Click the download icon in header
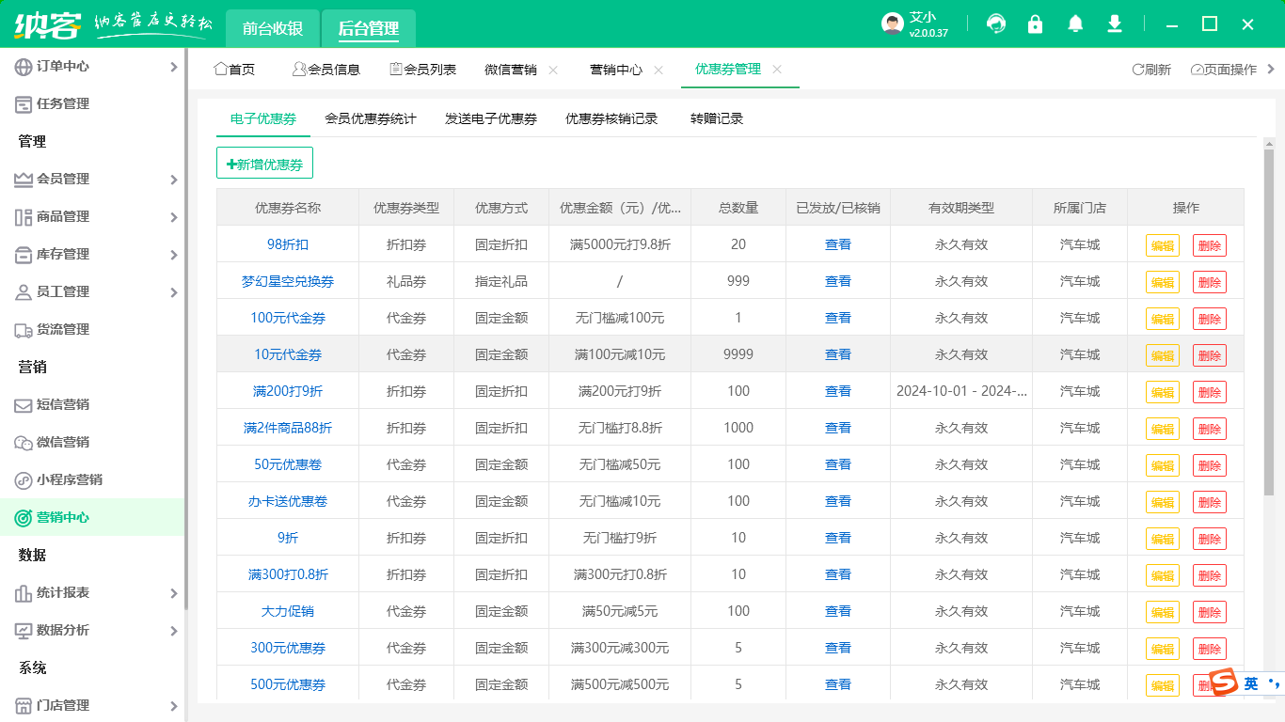 [x=1115, y=24]
